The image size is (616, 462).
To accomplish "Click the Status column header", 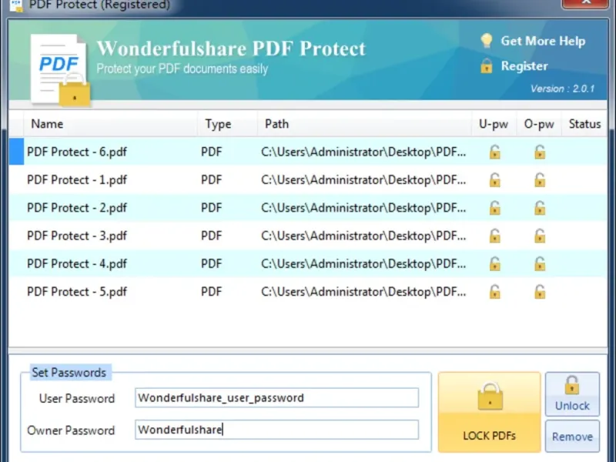I will click(584, 124).
